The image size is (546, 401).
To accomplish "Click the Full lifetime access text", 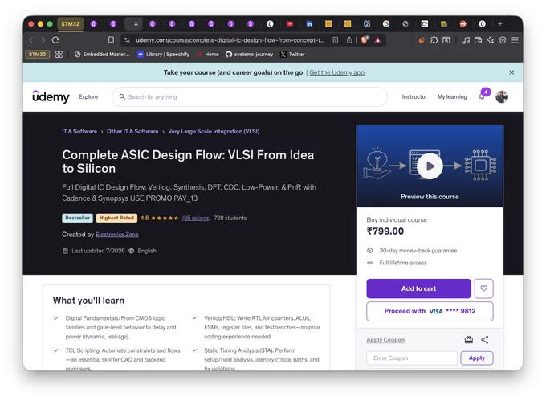I will [x=403, y=263].
